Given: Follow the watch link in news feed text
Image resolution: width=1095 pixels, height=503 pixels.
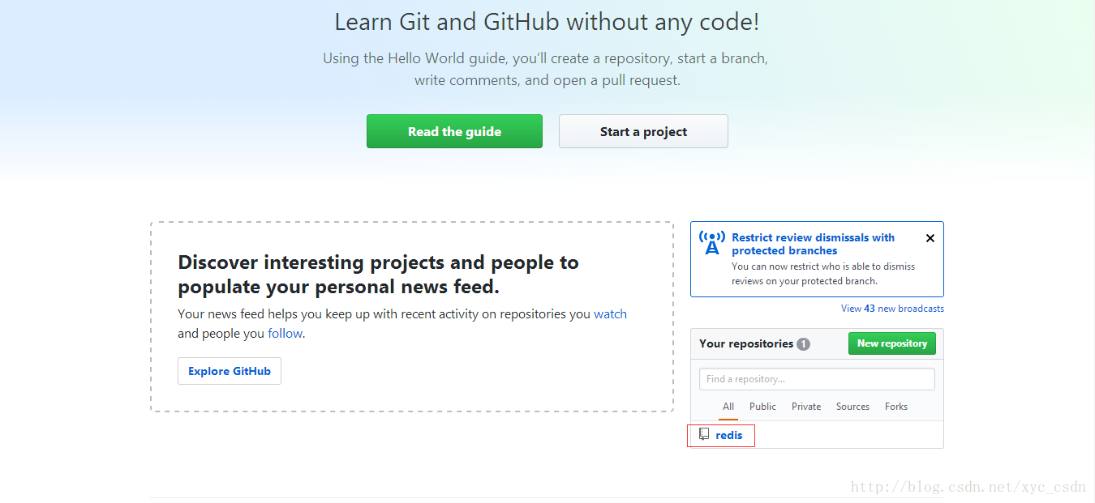Looking at the screenshot, I should 610,314.
